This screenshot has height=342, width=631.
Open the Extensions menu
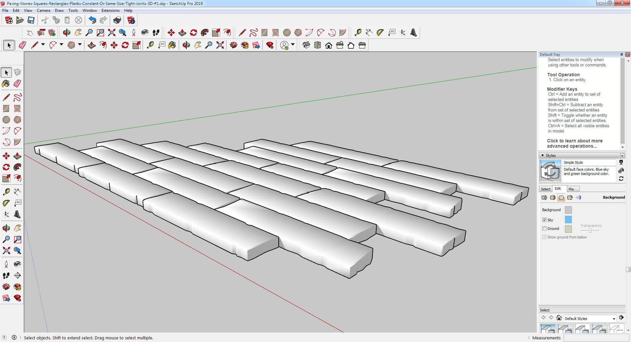(x=110, y=11)
